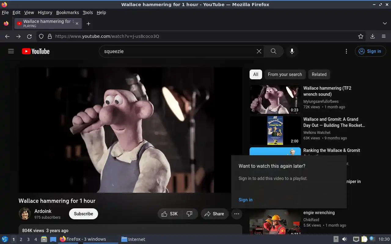Open Building The Rocket video title

(x=334, y=122)
